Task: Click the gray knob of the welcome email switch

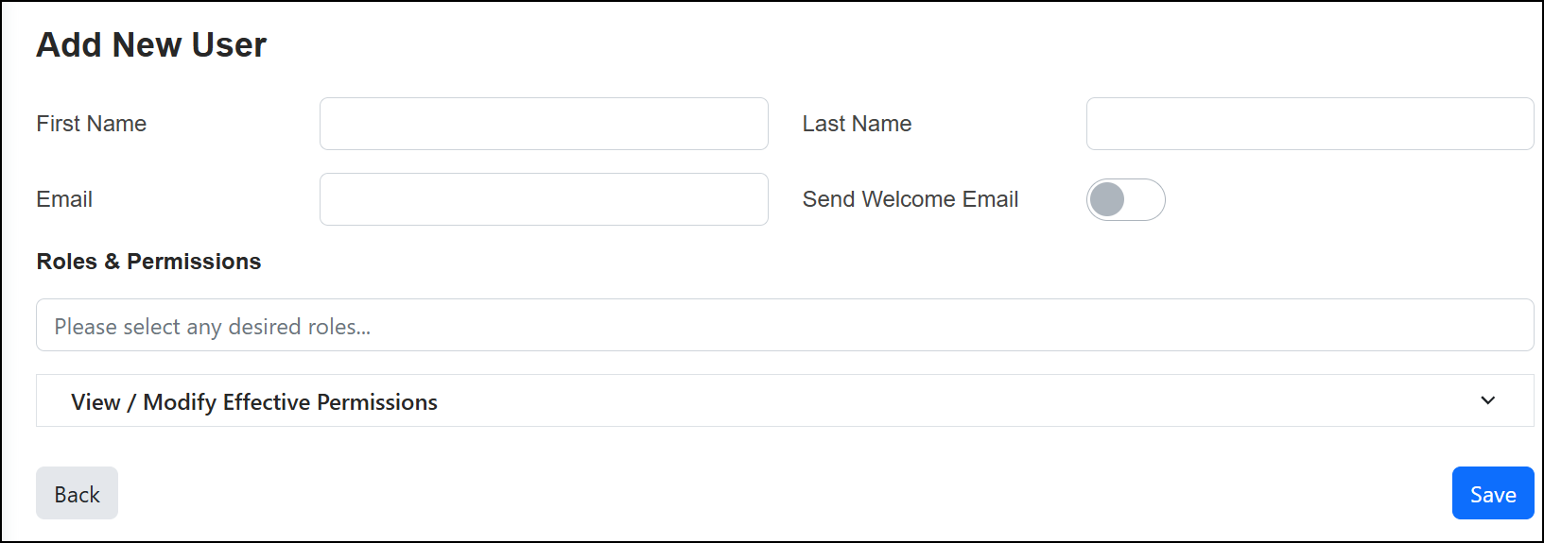Action: [1107, 199]
